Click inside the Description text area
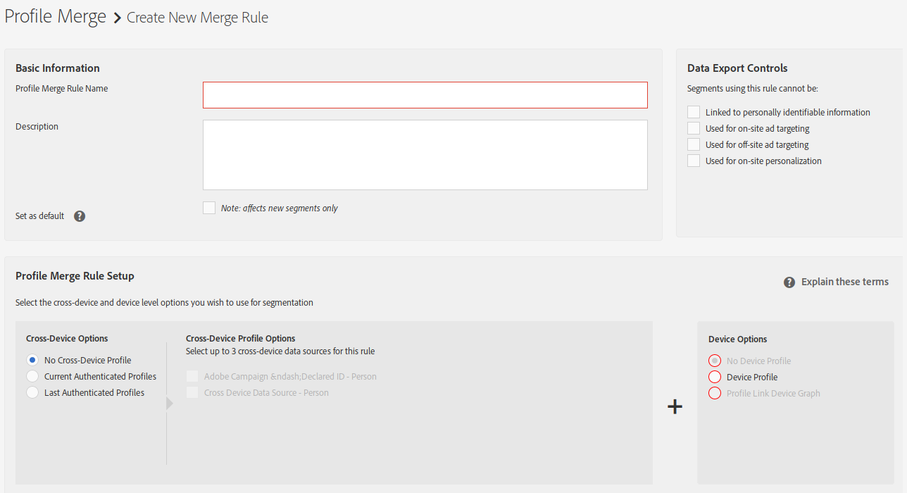Viewport: 907px width, 493px height. [425, 155]
